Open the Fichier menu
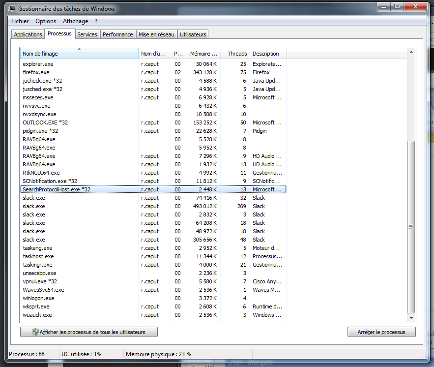The image size is (434, 367). coord(20,21)
